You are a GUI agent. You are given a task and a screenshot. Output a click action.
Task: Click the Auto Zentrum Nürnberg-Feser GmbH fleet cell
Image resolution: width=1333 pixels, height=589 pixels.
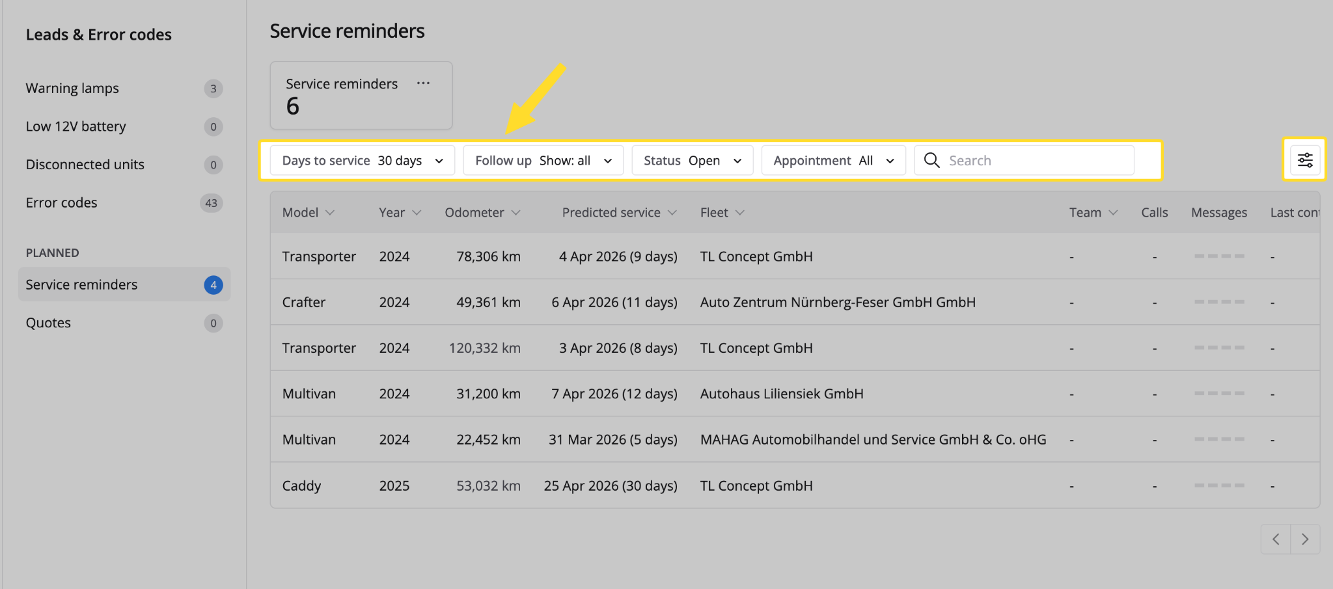coord(838,302)
